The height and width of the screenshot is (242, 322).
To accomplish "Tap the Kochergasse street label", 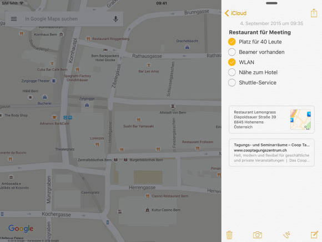I will coord(56,214).
